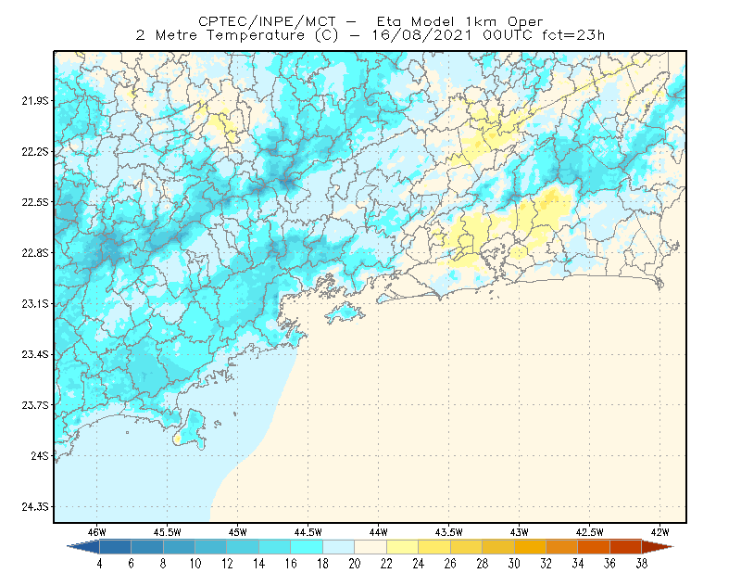Click the legend value 34
This screenshot has width=741, height=573.
pyautogui.click(x=578, y=564)
